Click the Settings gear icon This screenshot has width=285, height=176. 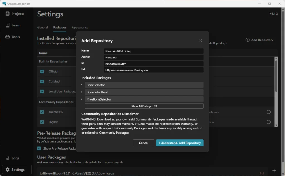[8, 169]
